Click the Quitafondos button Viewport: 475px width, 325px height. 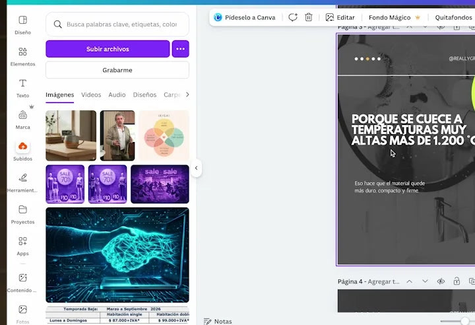pos(453,17)
